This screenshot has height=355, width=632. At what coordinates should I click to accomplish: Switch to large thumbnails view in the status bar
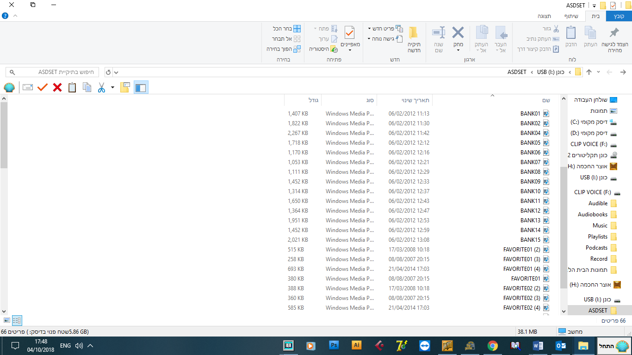coord(7,320)
